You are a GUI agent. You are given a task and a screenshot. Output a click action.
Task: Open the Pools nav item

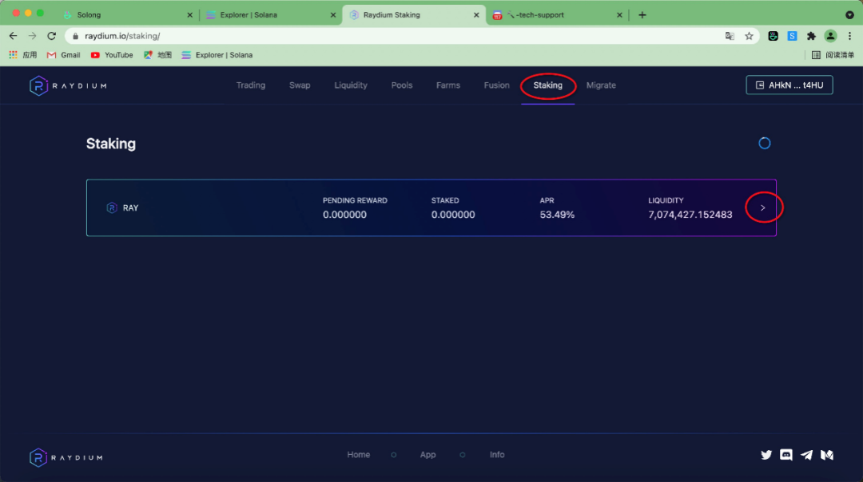(x=402, y=85)
